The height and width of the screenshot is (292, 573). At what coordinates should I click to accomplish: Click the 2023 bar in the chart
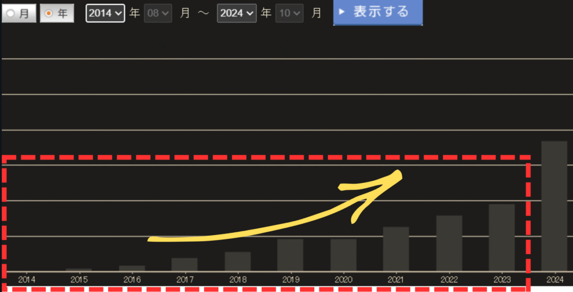coord(502,237)
